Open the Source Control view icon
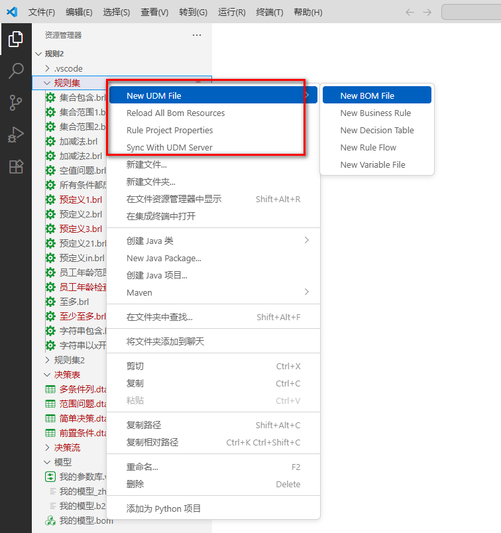Viewport: 501px width, 533px height. [15, 103]
